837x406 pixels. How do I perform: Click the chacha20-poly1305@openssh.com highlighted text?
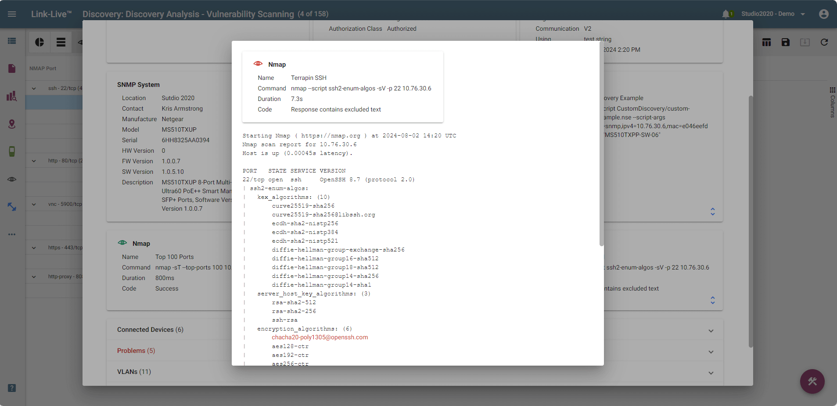pyautogui.click(x=319, y=337)
